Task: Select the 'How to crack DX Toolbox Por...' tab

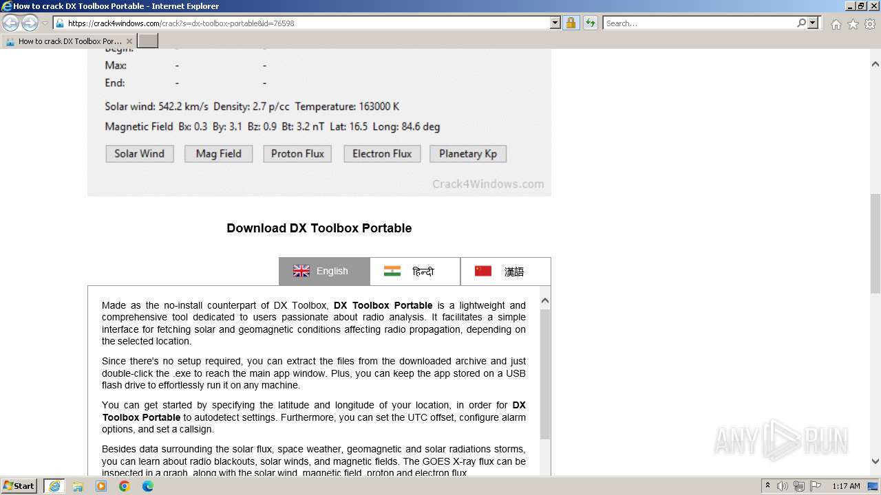Action: [69, 41]
